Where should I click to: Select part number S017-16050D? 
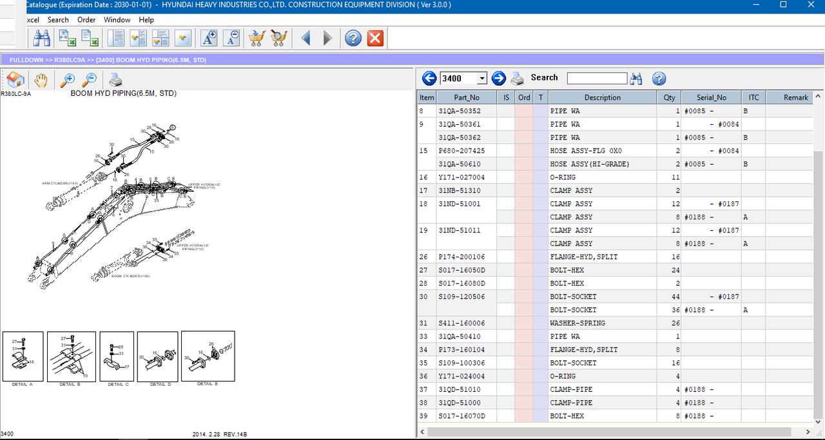tap(461, 270)
